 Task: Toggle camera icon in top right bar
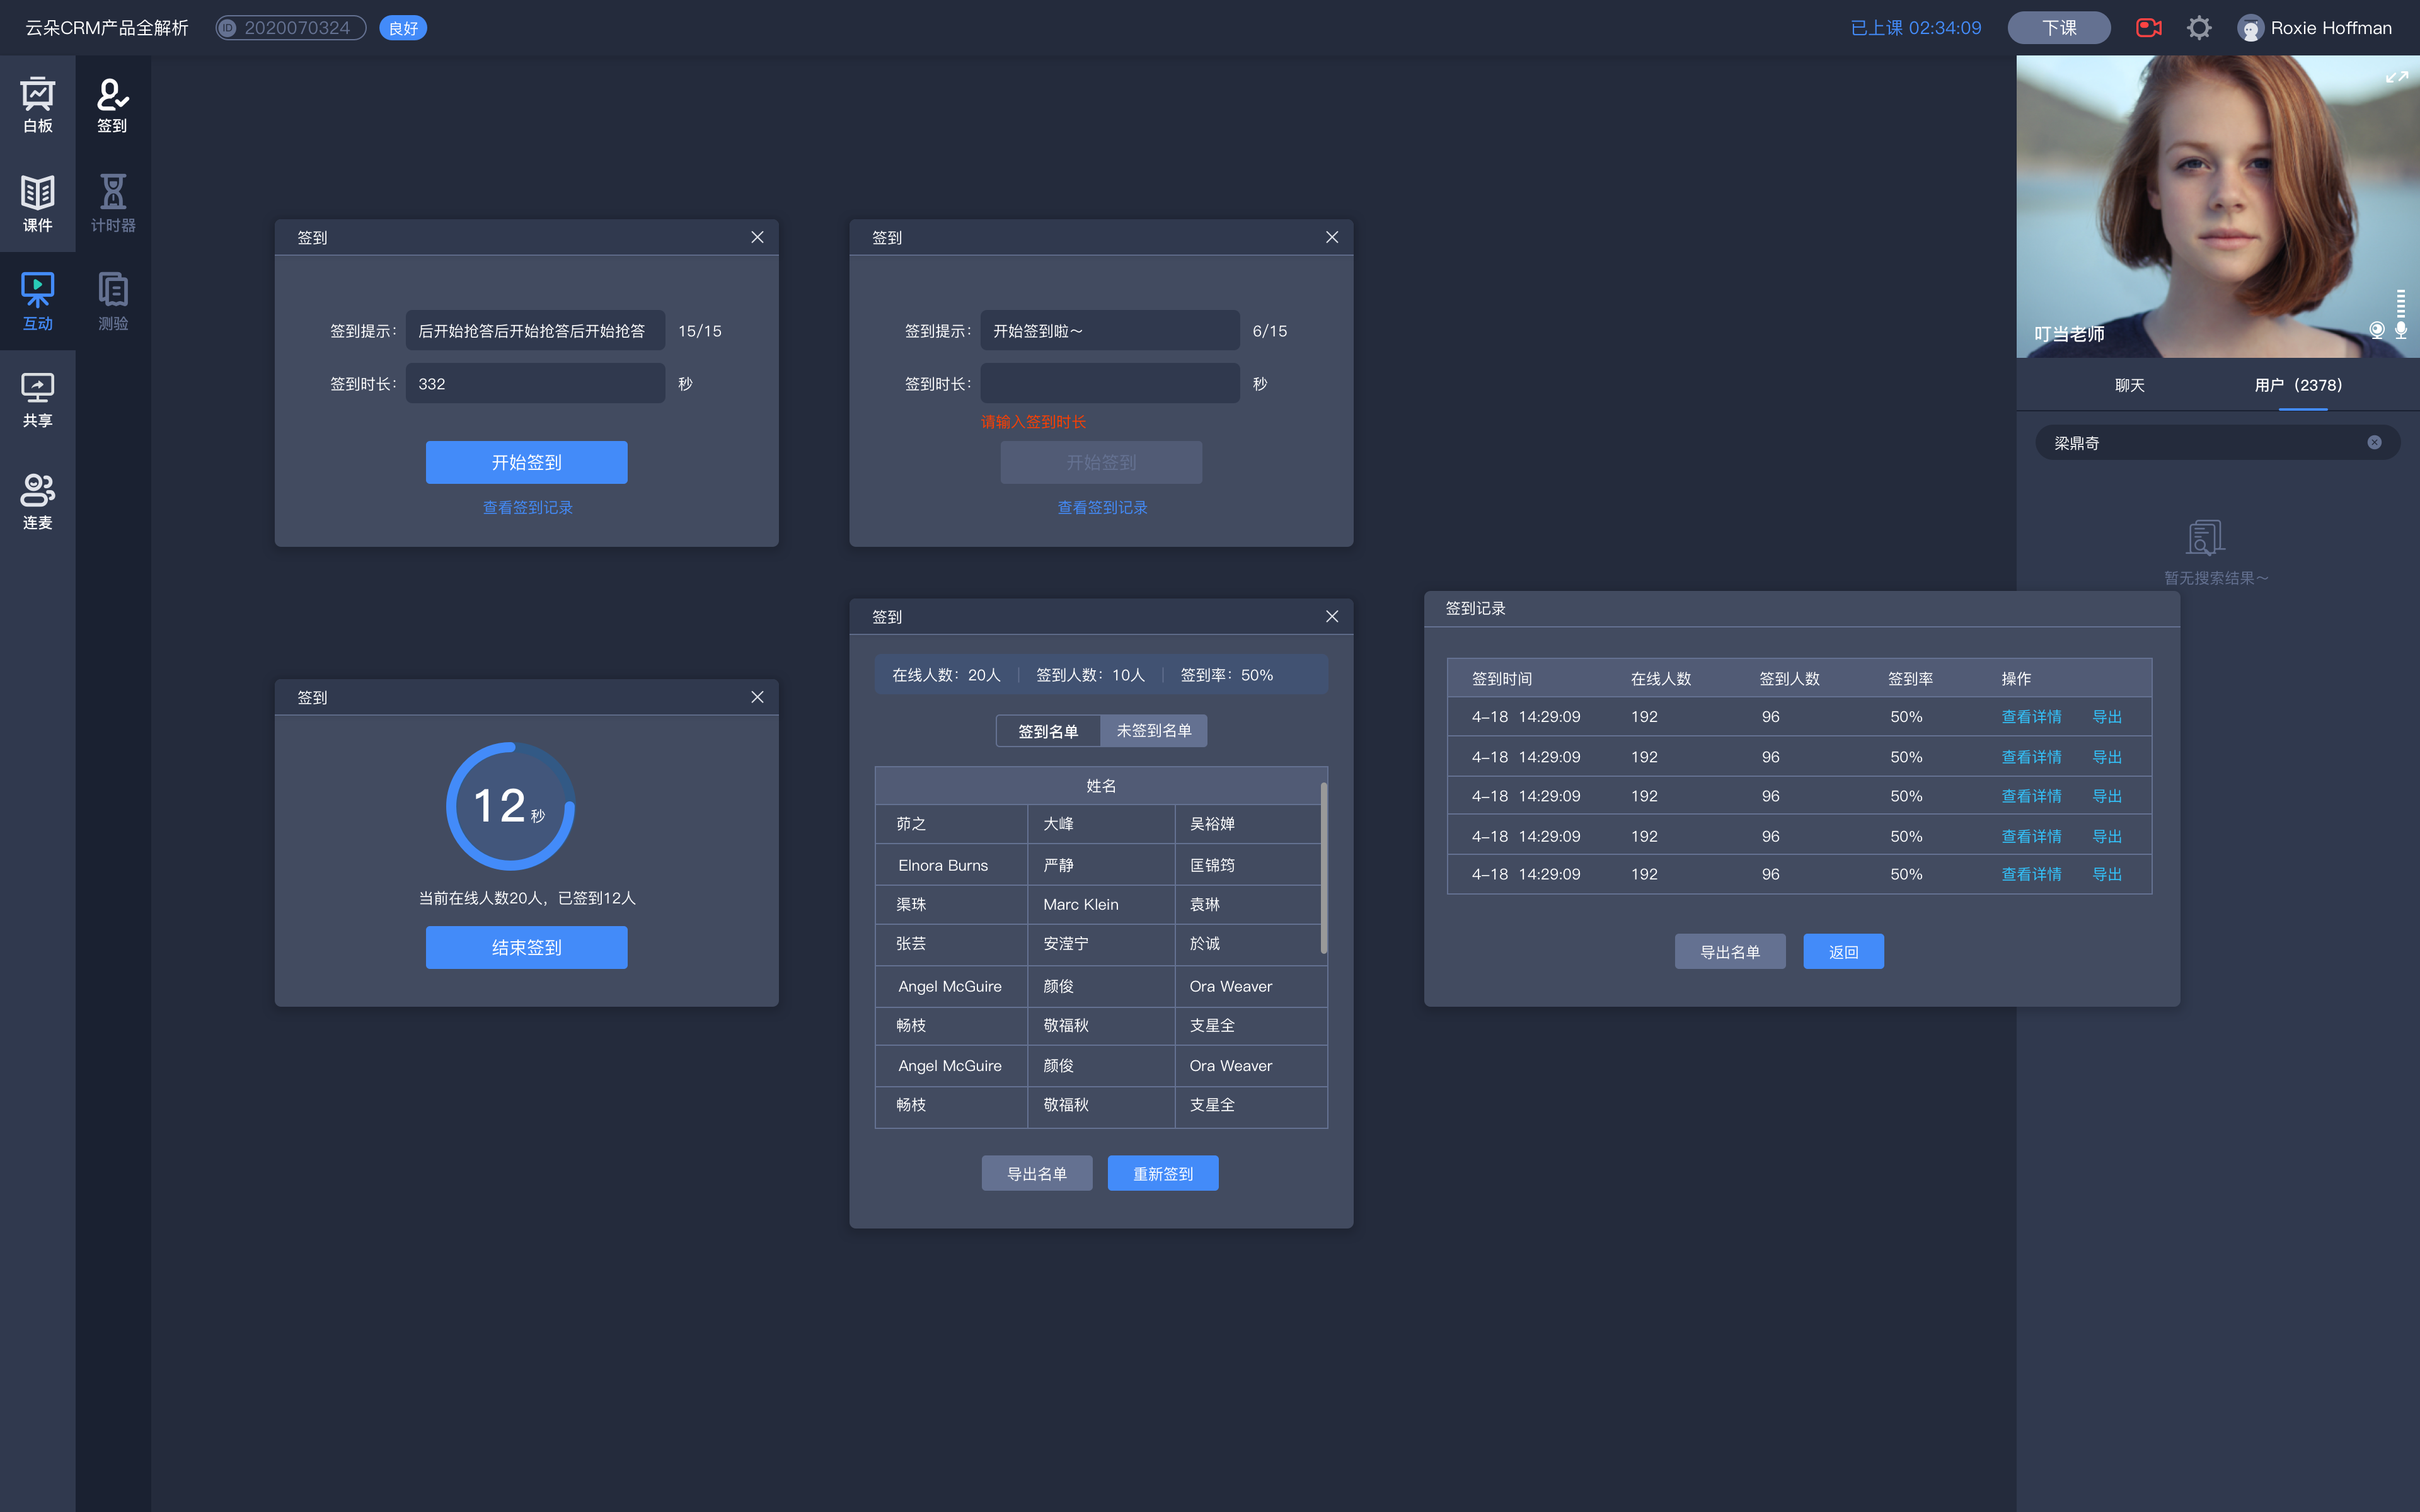click(x=2146, y=26)
